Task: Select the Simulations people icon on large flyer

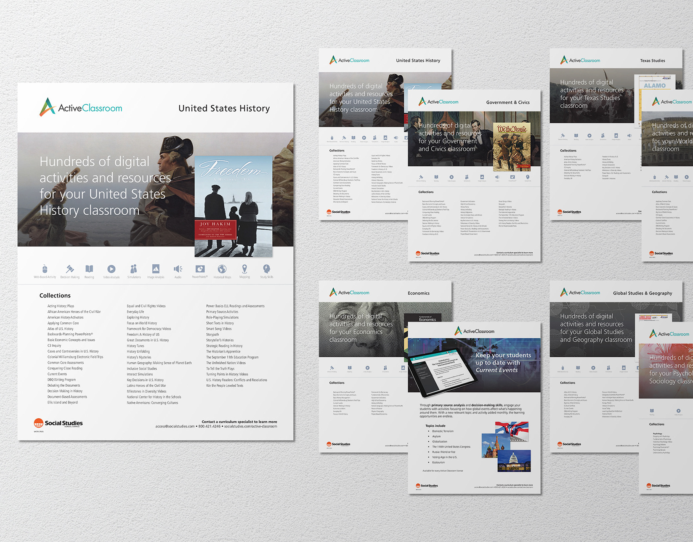Action: pos(134,269)
